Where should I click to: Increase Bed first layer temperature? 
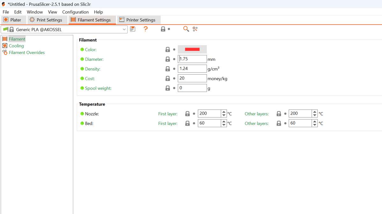point(224,121)
